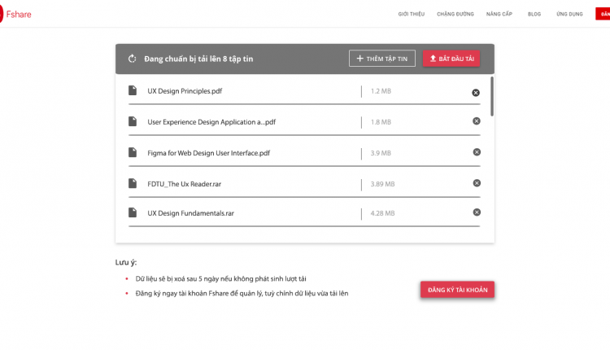Click note about data deleted after 5 days
Image resolution: width=610 pixels, height=350 pixels.
(x=220, y=278)
